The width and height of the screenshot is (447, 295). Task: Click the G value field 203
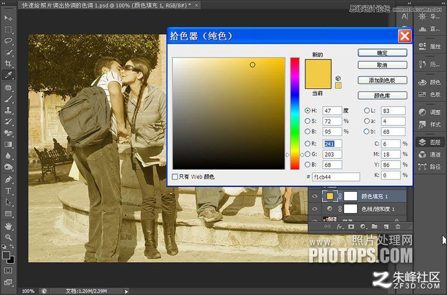point(332,154)
